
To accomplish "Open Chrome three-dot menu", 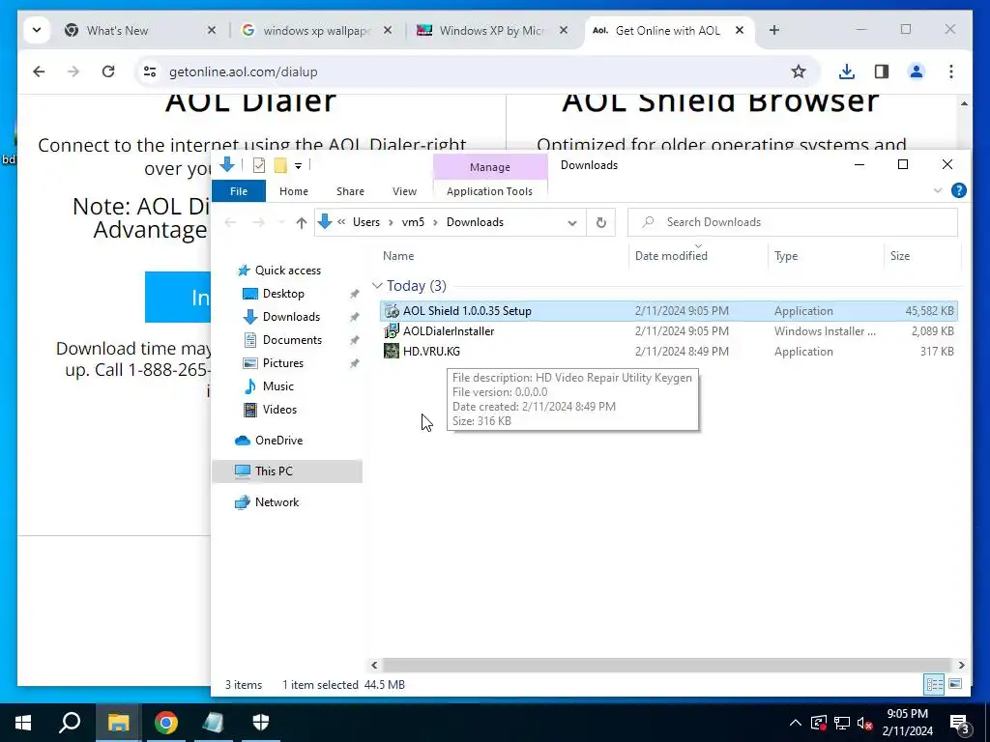I will coord(951,71).
